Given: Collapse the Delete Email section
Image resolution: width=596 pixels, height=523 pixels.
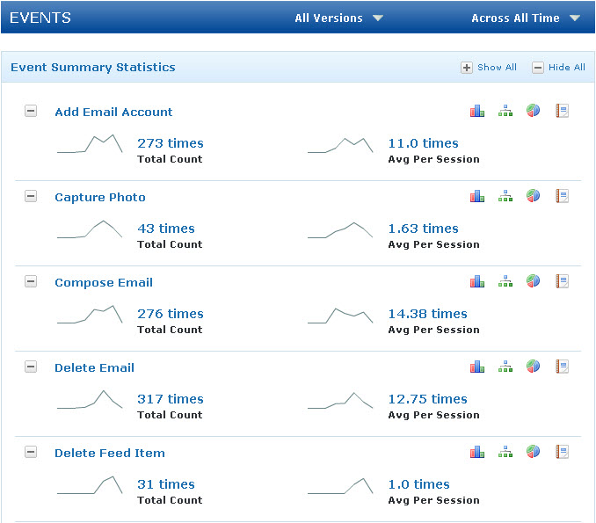Looking at the screenshot, I should point(31,367).
